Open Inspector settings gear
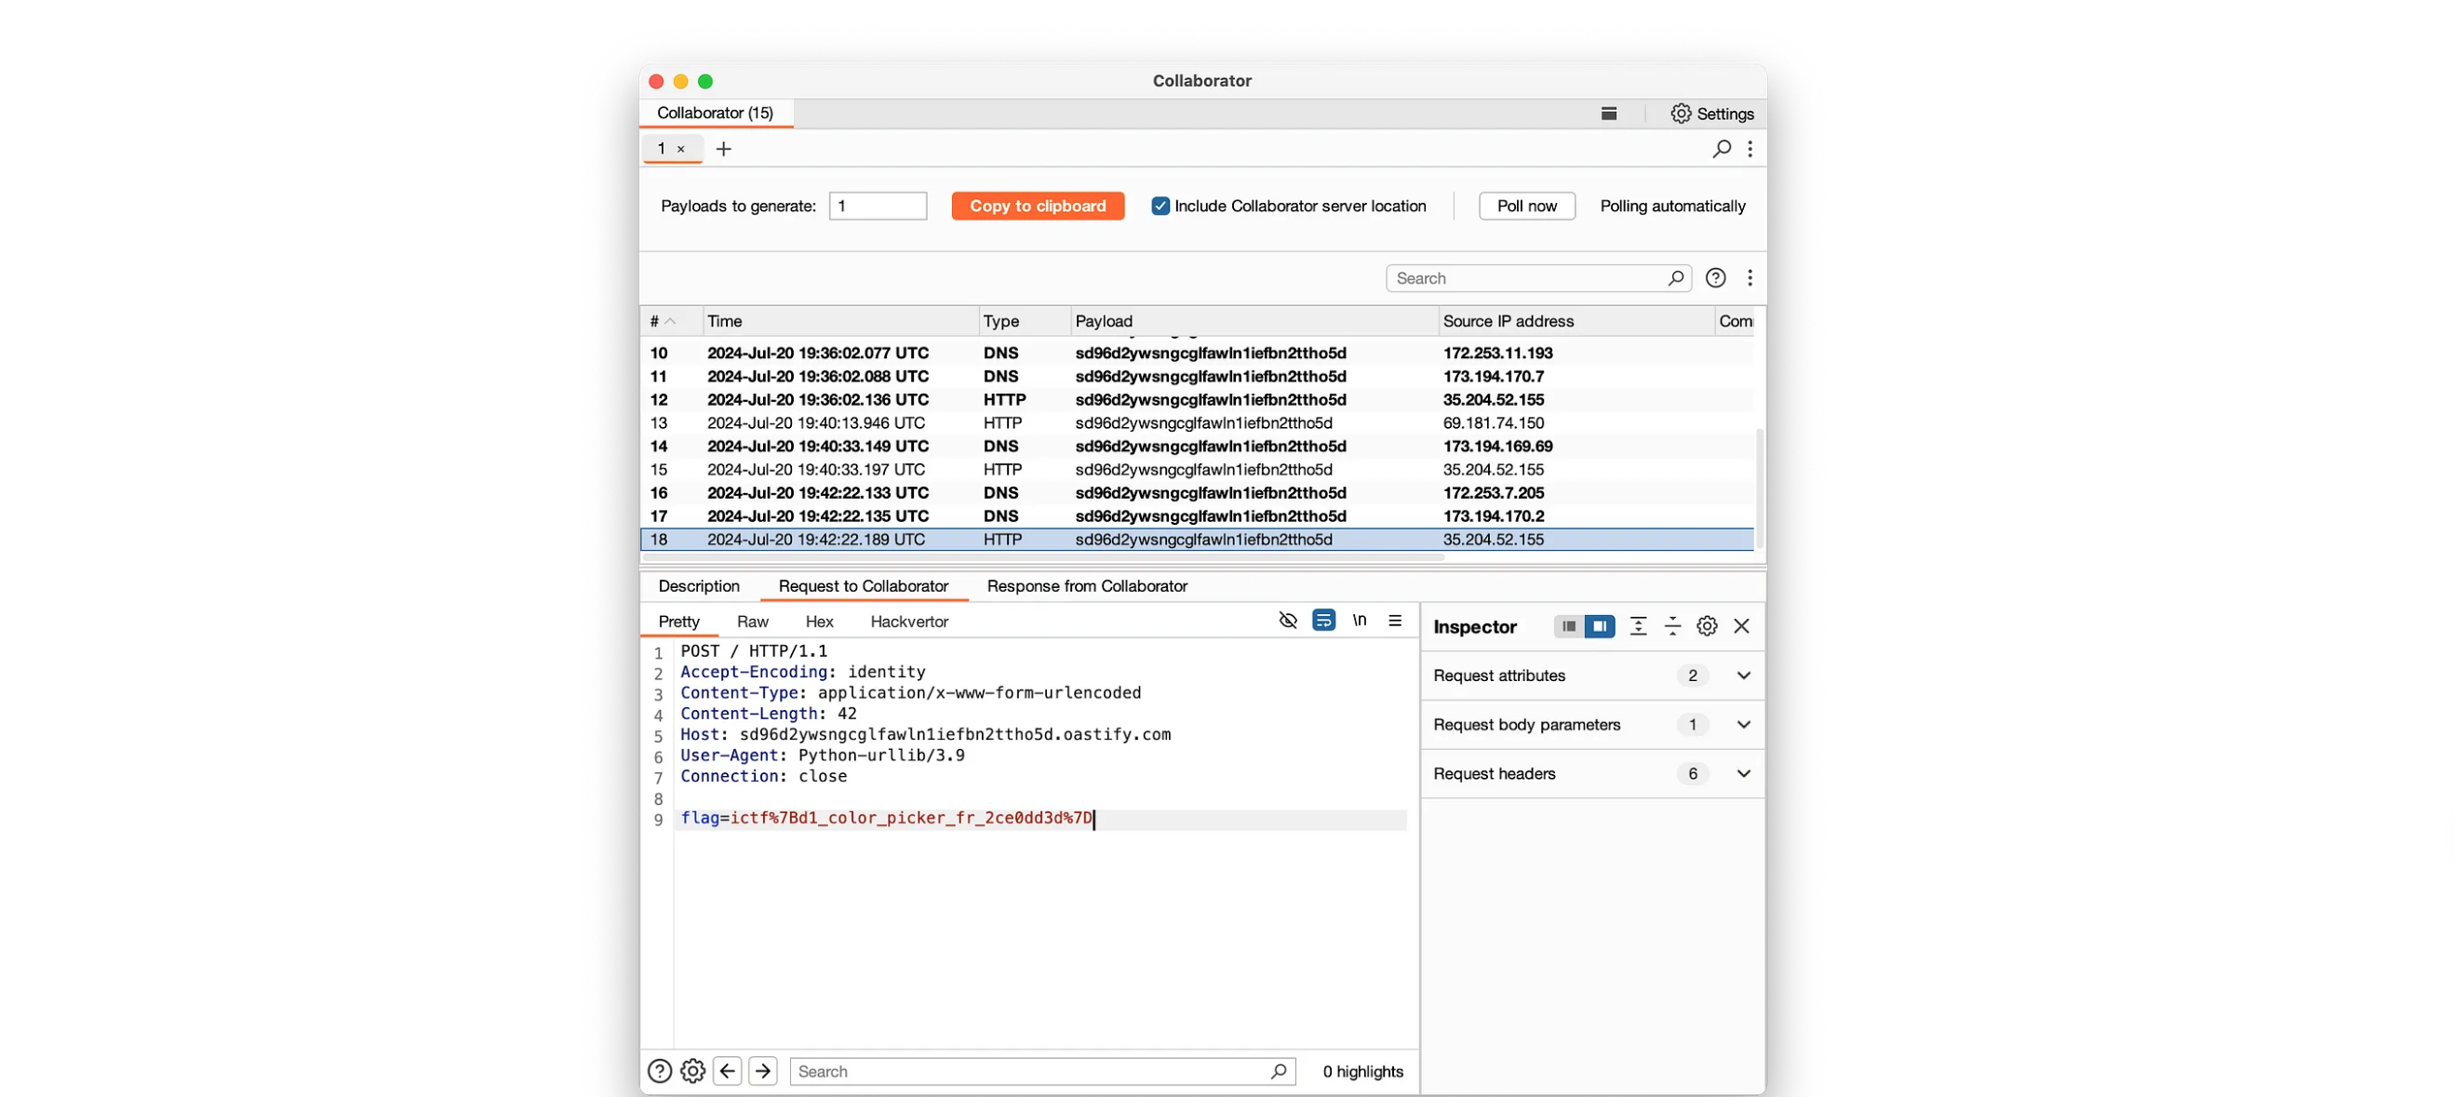This screenshot has height=1097, width=2454. point(1706,626)
